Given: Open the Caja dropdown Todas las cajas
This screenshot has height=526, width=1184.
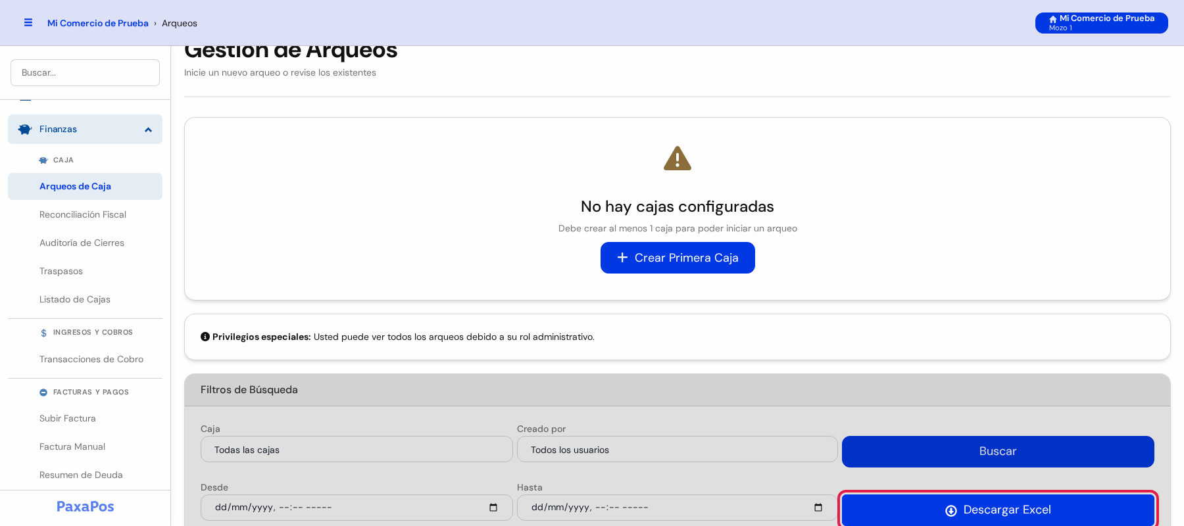Looking at the screenshot, I should click(x=357, y=450).
